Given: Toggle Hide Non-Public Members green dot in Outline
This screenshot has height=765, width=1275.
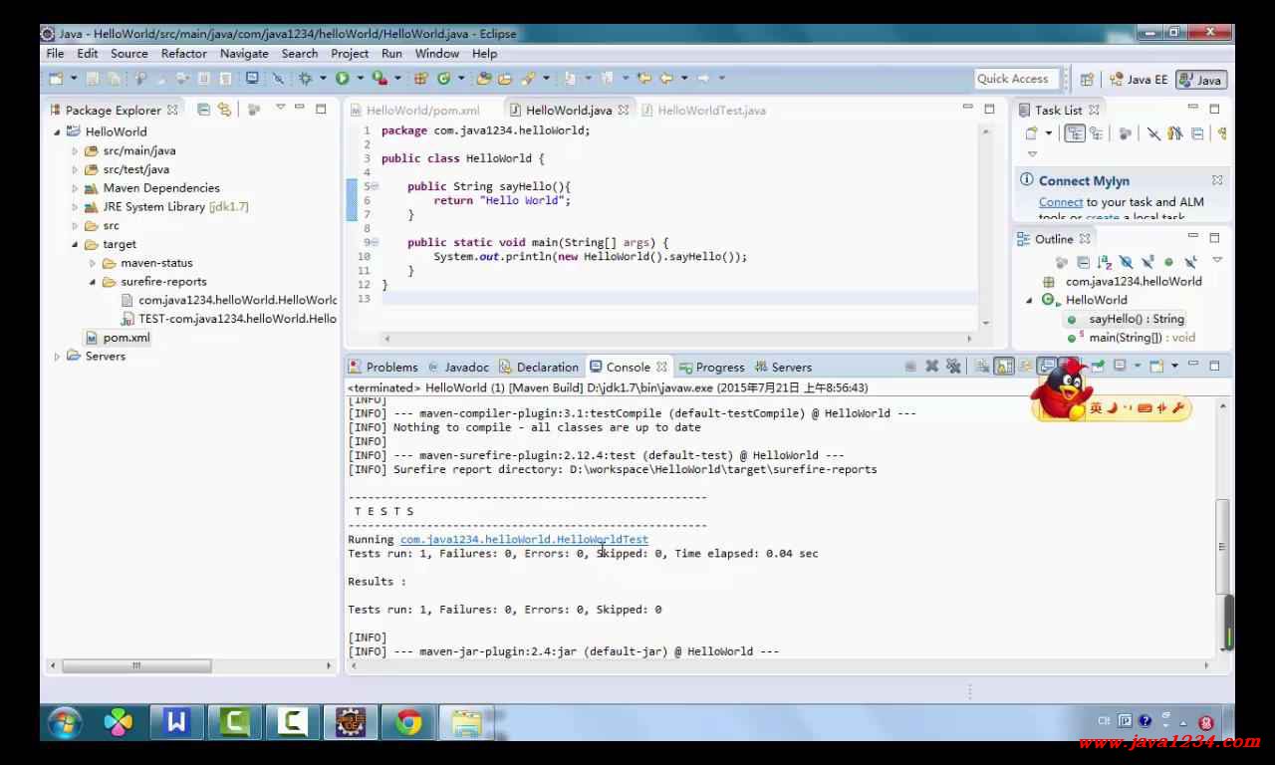Looking at the screenshot, I should click(1169, 262).
